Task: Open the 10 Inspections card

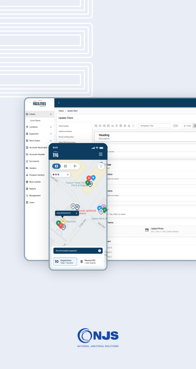Action: [x=65, y=262]
